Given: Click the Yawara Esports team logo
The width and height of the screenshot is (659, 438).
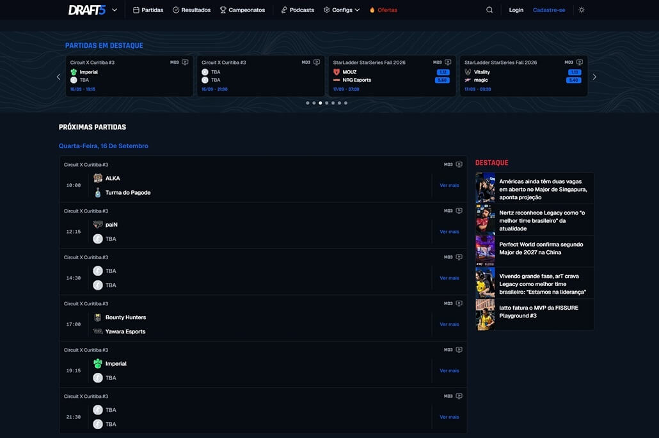Looking at the screenshot, I should (x=98, y=331).
